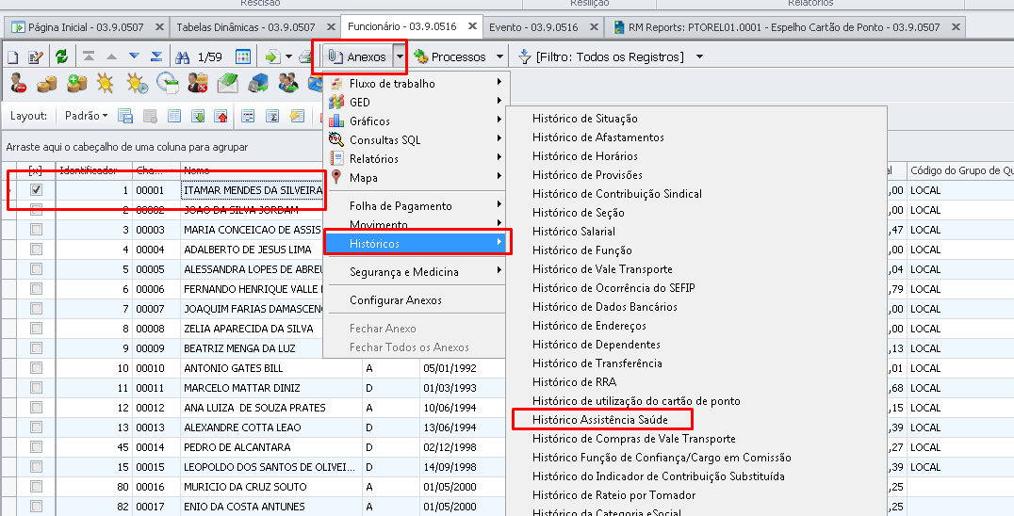Click the sum totals grid icon
The image size is (1014, 516).
(272, 116)
